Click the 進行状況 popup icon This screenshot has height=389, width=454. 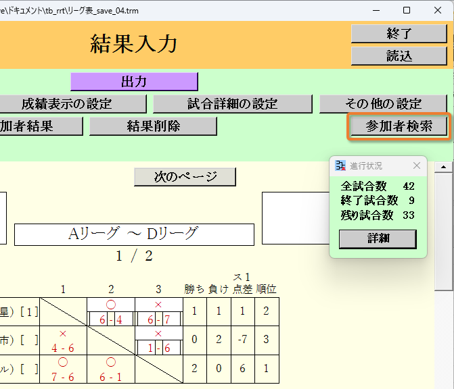[340, 165]
